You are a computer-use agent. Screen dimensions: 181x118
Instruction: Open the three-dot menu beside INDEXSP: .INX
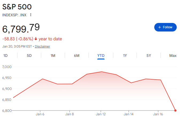31,15
